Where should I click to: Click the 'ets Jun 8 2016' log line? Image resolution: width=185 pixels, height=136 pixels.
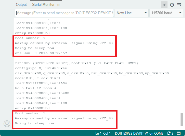coord(41,53)
